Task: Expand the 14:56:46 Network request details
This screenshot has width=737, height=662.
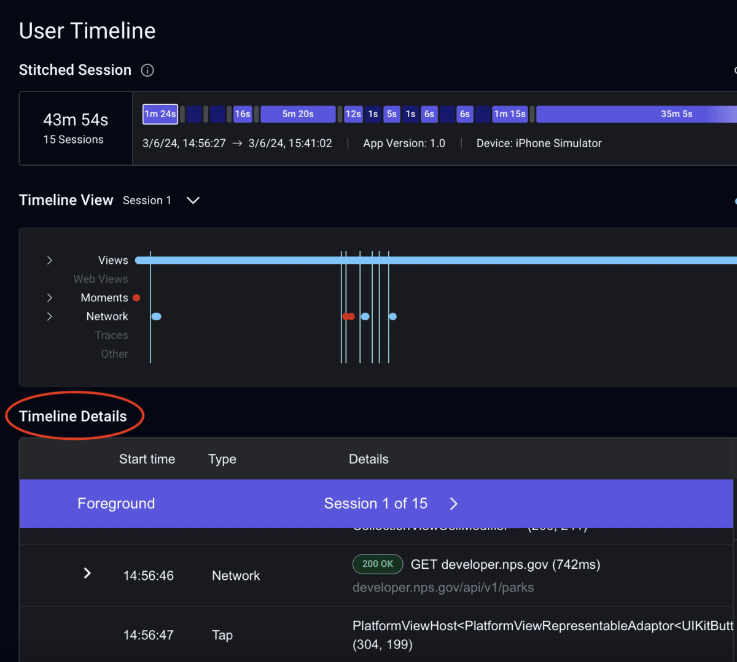Action: coord(87,574)
